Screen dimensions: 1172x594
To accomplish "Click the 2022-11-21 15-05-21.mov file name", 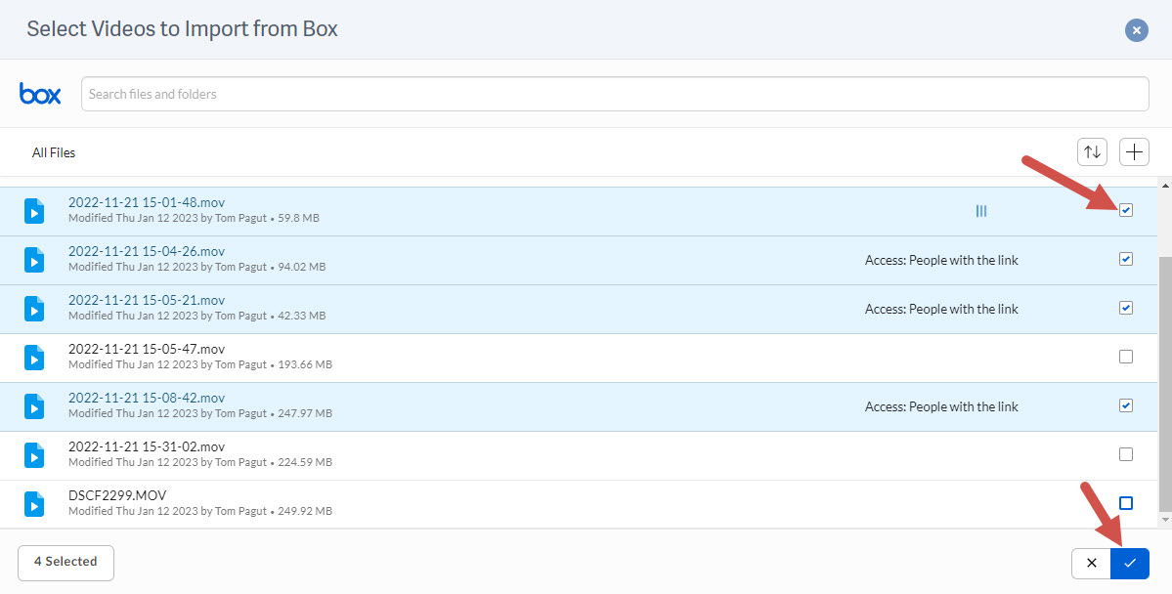I will pyautogui.click(x=147, y=300).
